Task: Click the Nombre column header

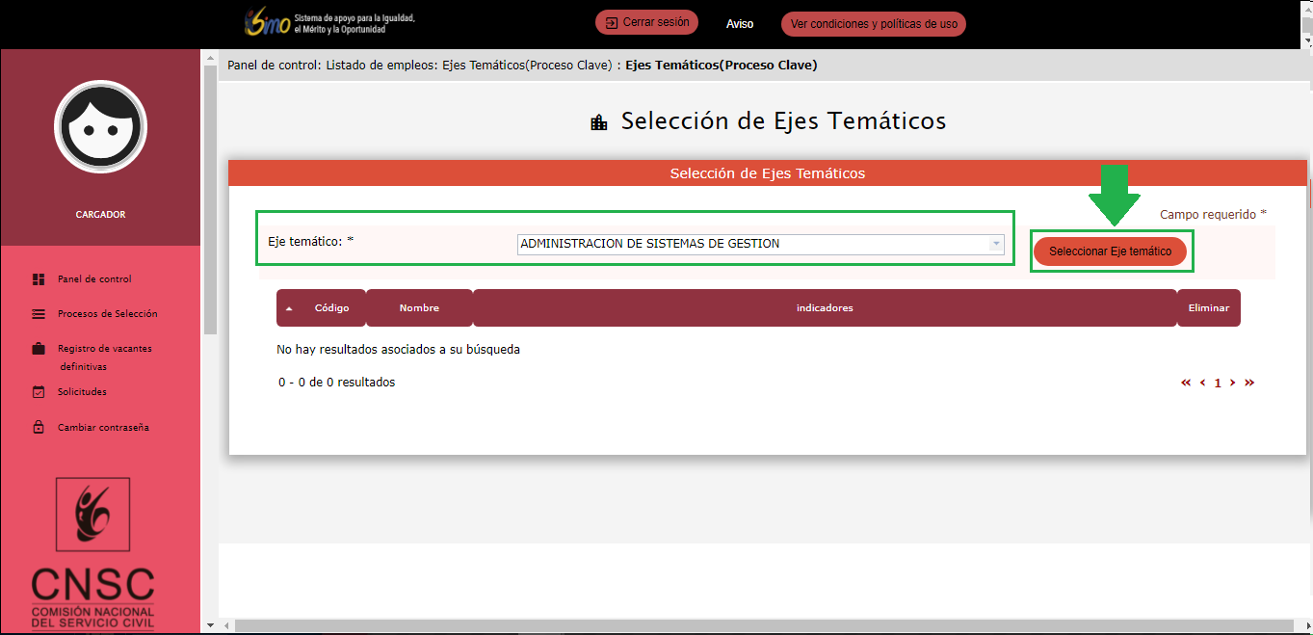Action: [419, 308]
